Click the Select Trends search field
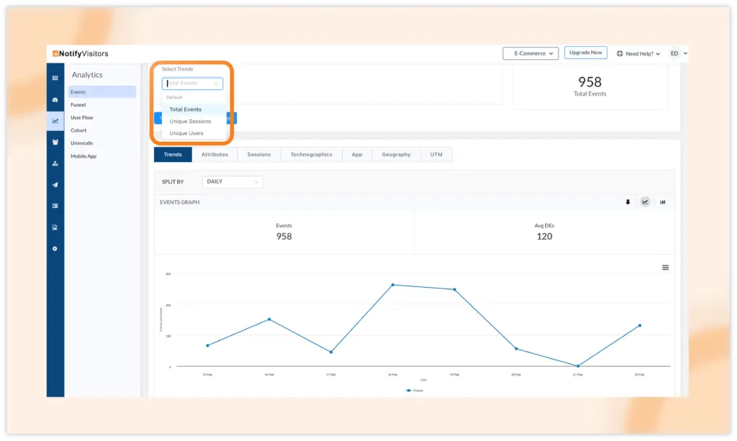 point(191,83)
